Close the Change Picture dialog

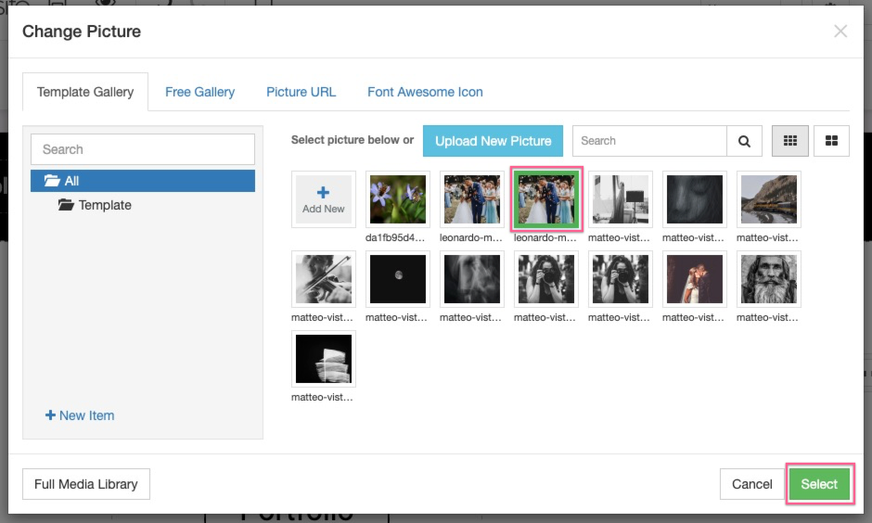[840, 32]
